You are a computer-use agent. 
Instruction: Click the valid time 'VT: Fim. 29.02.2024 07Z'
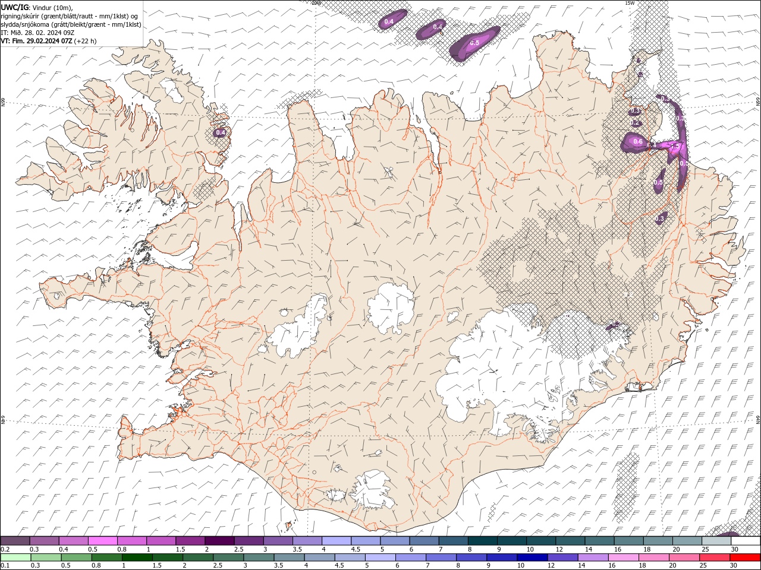[37, 41]
